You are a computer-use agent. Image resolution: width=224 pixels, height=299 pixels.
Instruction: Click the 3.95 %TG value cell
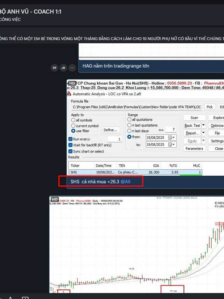(171, 172)
